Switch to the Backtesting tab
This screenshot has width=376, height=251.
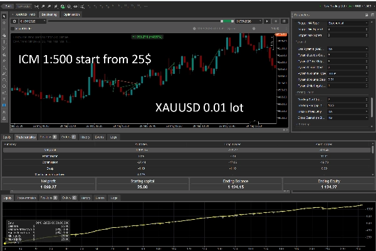tap(49, 14)
